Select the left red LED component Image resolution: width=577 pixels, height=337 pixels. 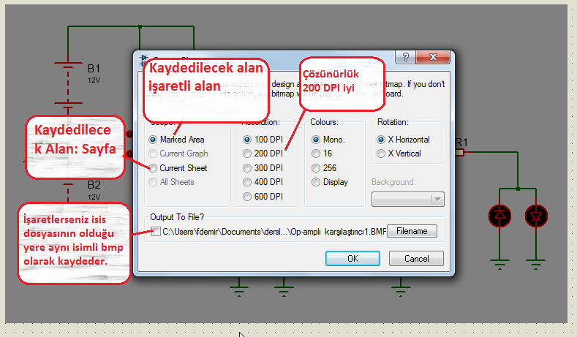coord(500,215)
